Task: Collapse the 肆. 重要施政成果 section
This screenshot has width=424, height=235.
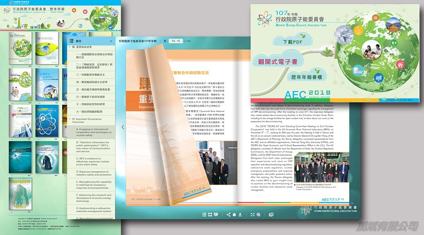Action: (70, 47)
